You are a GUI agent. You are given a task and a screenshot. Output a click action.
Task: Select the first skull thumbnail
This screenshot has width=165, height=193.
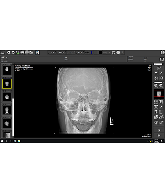coord(7,70)
